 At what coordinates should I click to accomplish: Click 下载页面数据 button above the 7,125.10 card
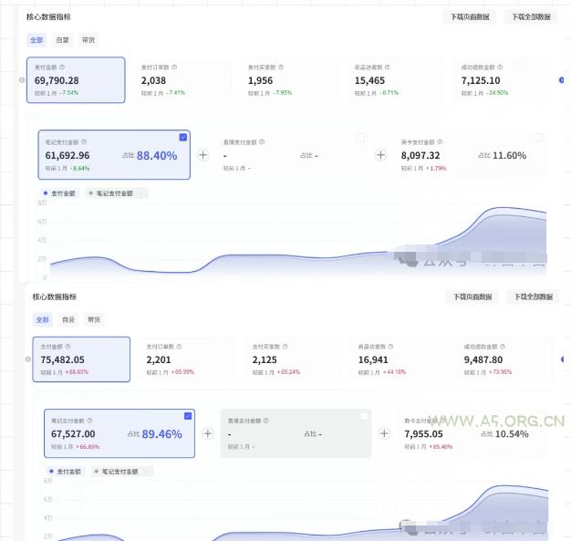click(x=470, y=17)
